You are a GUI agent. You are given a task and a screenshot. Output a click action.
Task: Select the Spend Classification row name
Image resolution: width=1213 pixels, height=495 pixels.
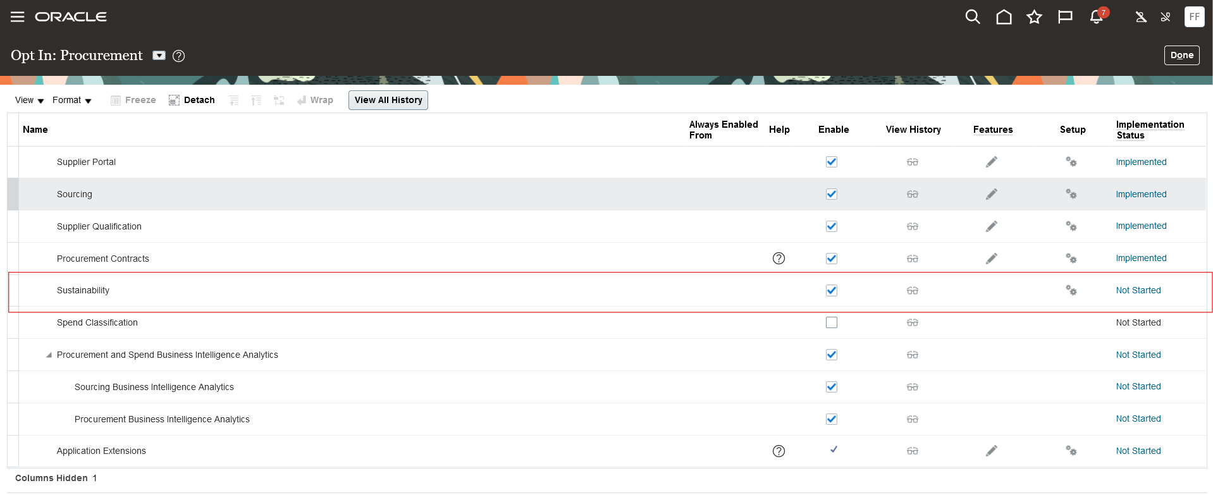97,322
